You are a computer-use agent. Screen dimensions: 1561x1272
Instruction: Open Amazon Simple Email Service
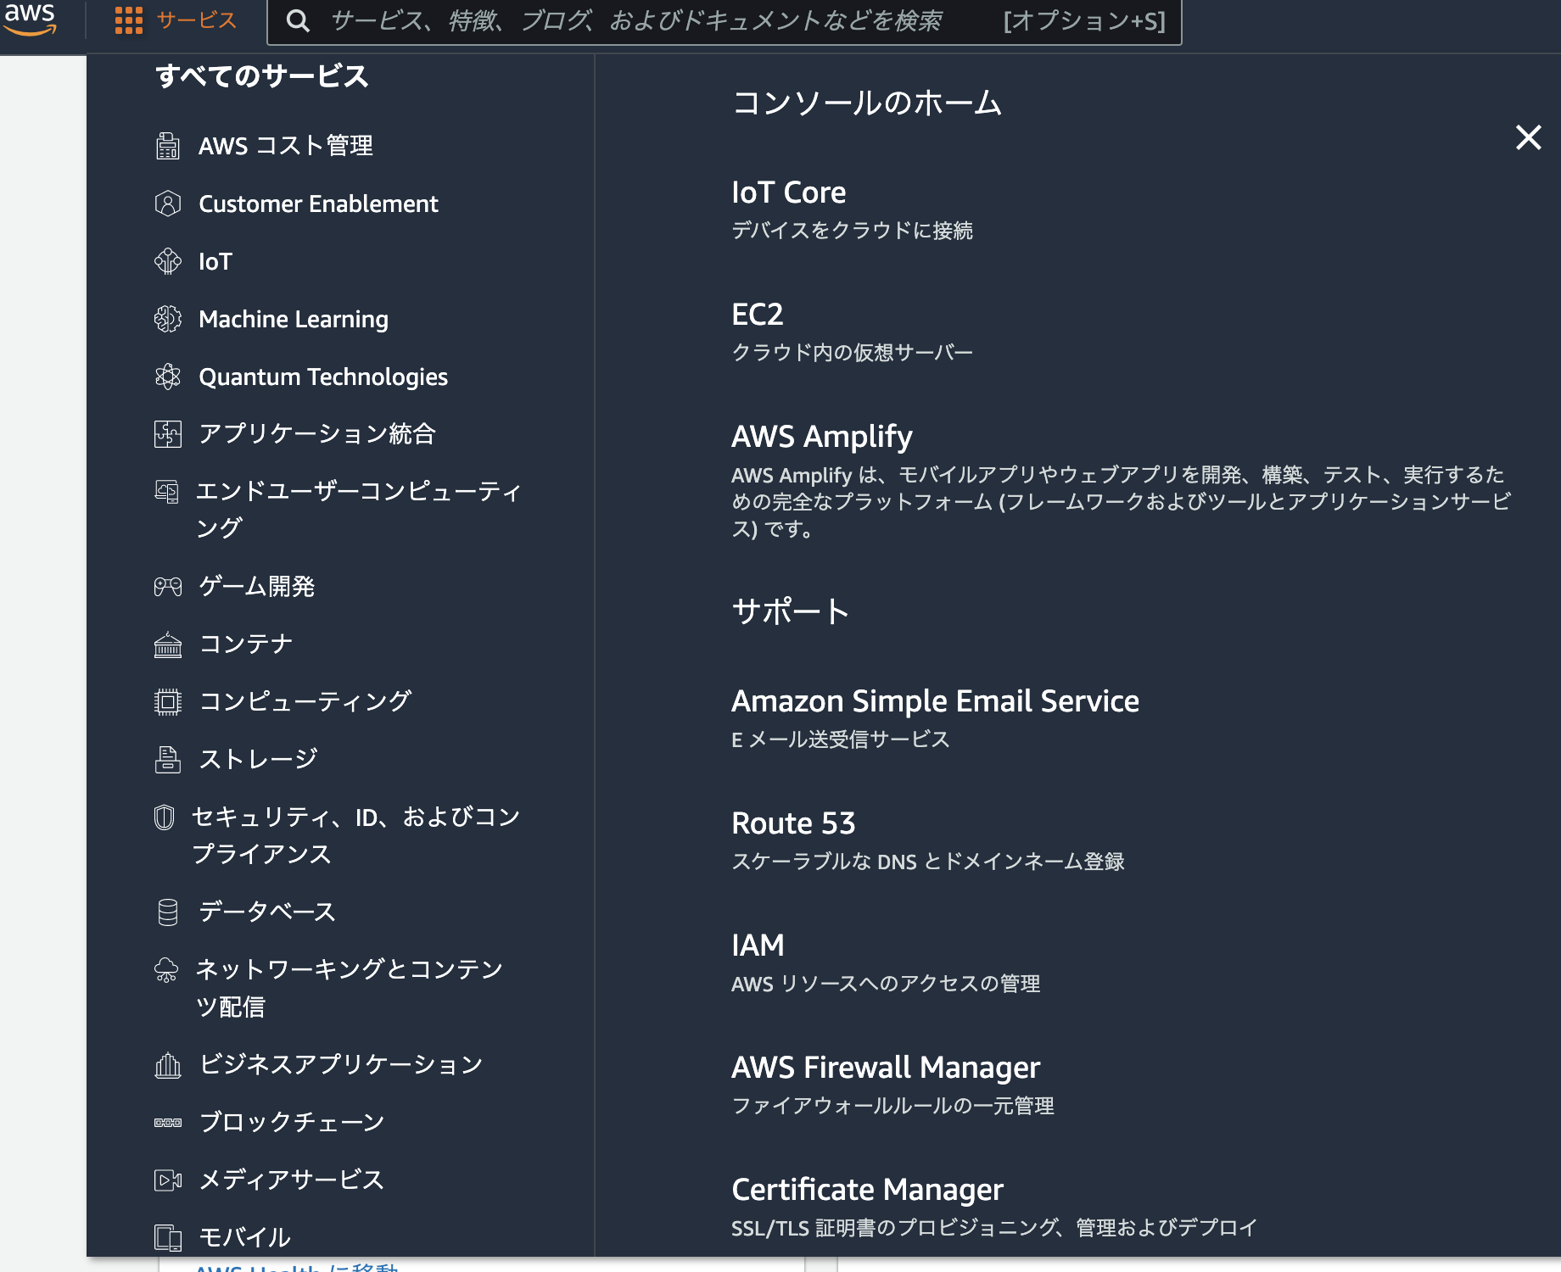[935, 701]
